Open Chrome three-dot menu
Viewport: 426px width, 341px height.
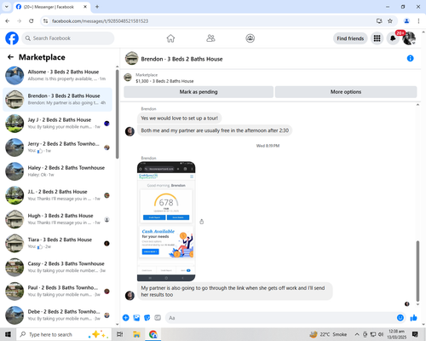(418, 21)
